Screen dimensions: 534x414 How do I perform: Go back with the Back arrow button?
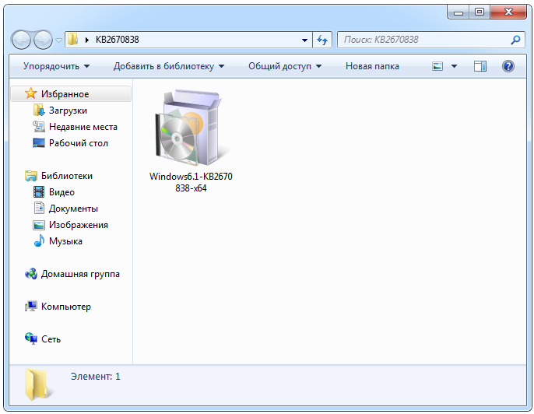(x=21, y=40)
